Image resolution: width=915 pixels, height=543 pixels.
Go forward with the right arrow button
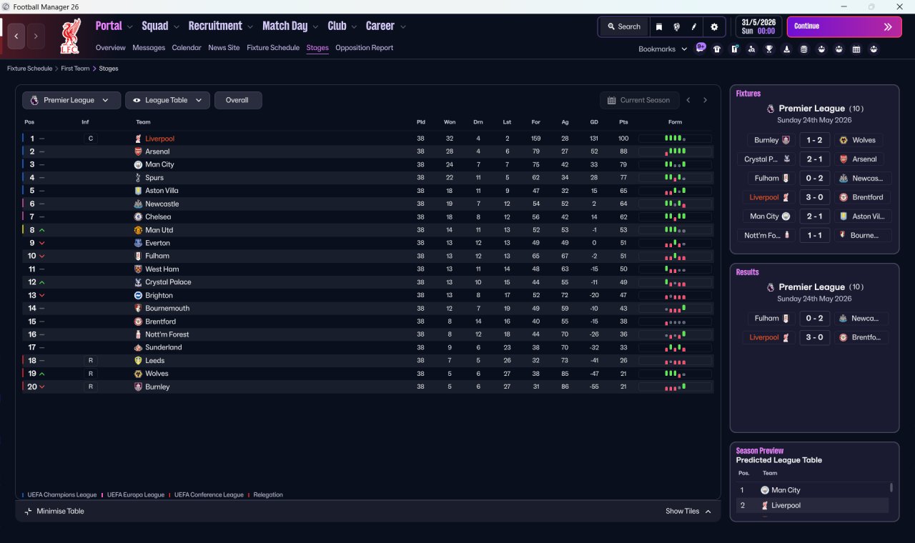(36, 36)
